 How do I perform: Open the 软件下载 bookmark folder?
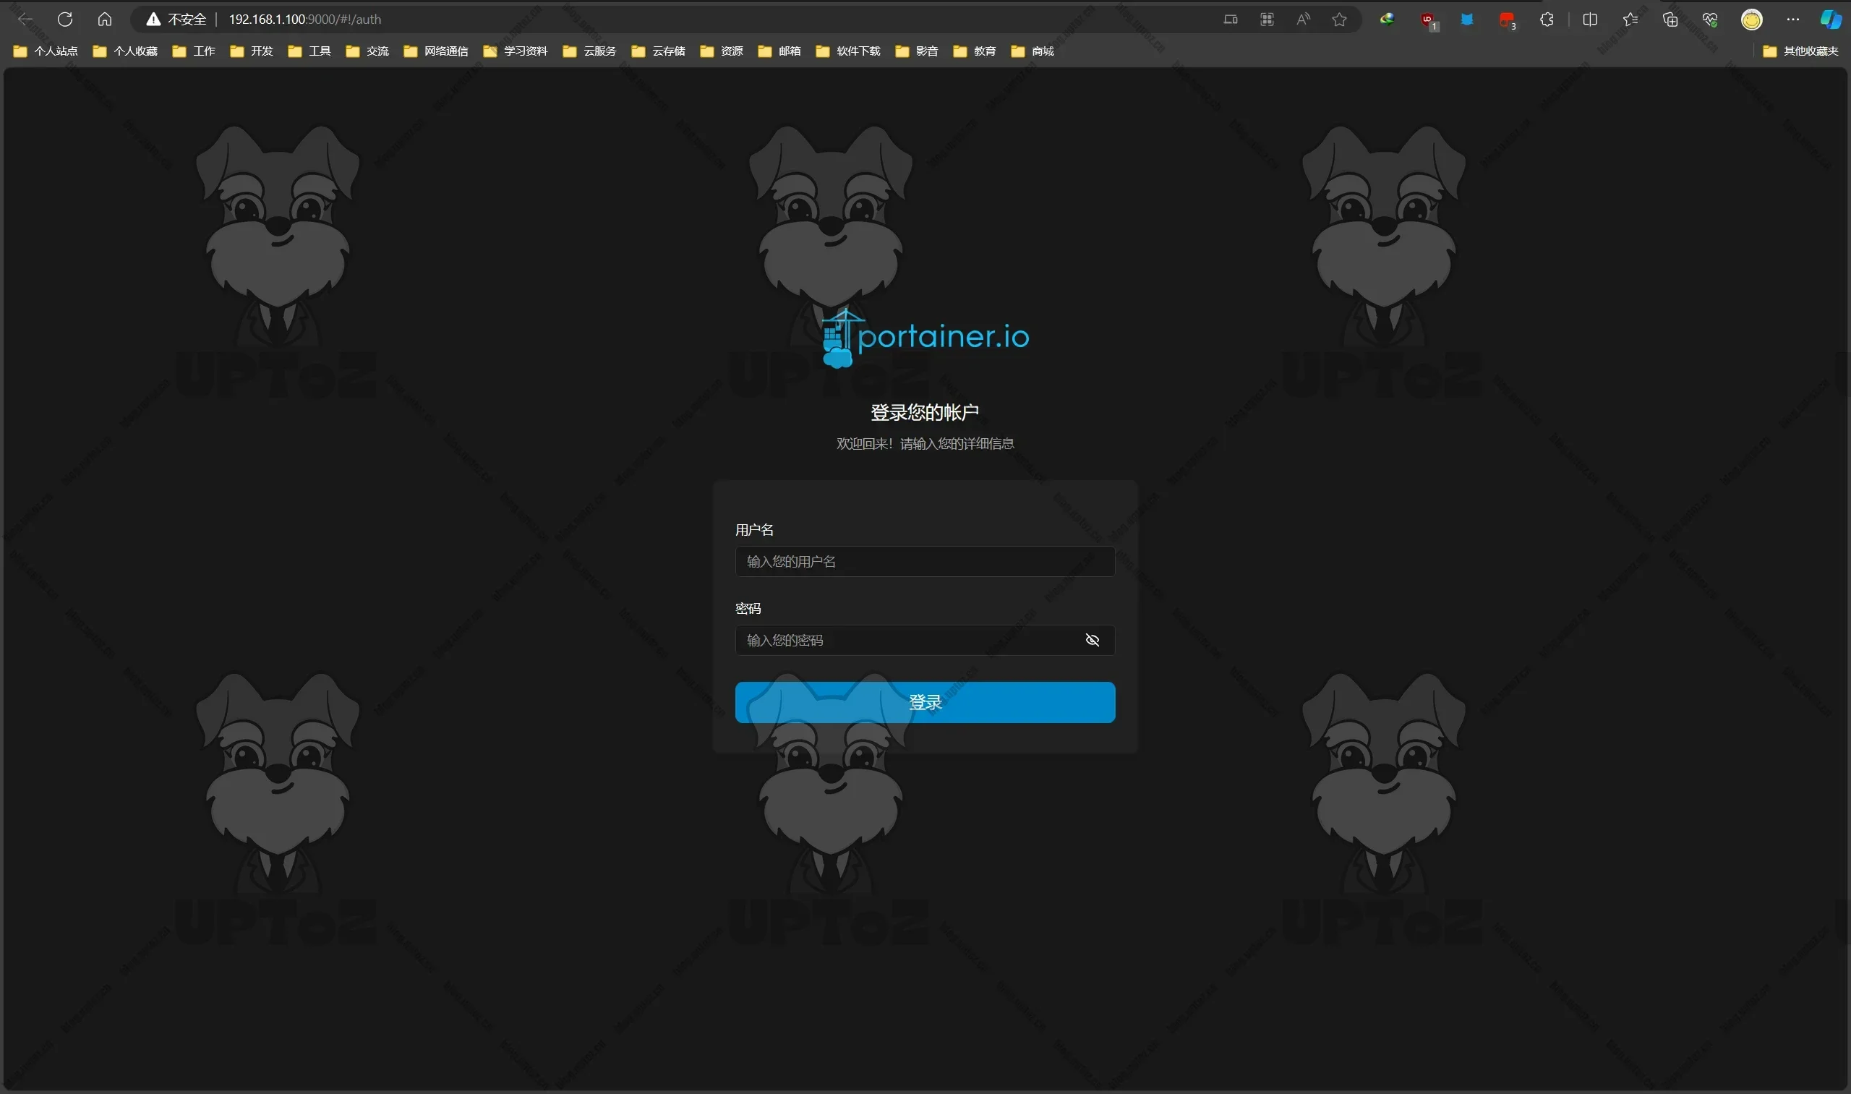pos(847,51)
